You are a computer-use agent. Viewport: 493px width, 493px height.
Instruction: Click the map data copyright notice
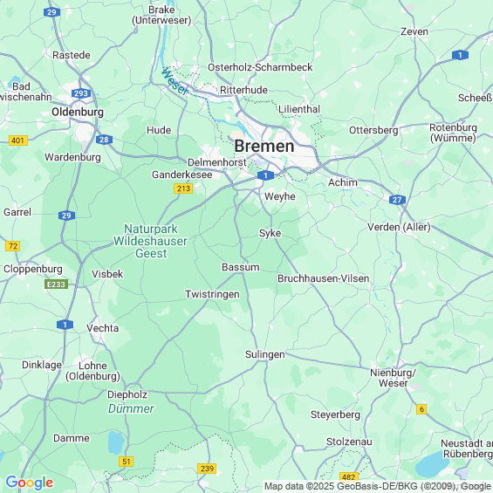click(x=378, y=486)
